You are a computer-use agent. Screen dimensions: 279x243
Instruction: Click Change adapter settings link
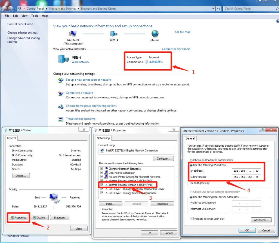pos(23,33)
